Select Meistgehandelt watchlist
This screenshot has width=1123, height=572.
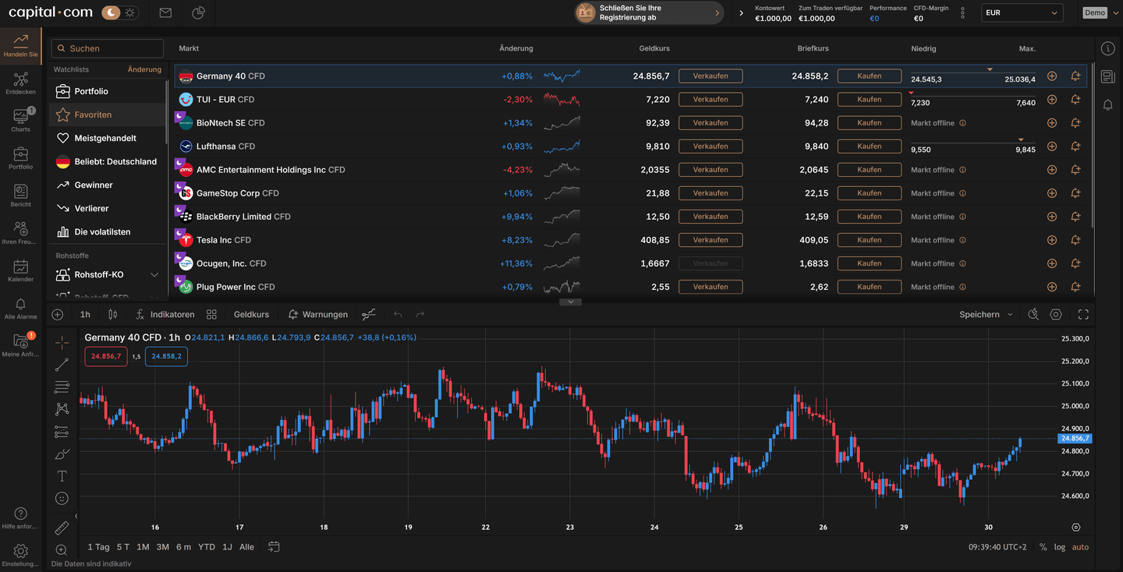point(108,138)
